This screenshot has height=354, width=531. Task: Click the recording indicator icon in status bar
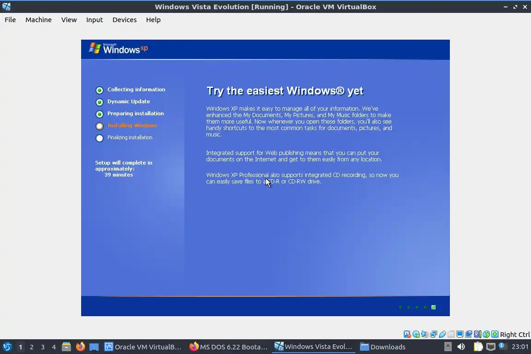coord(469,334)
